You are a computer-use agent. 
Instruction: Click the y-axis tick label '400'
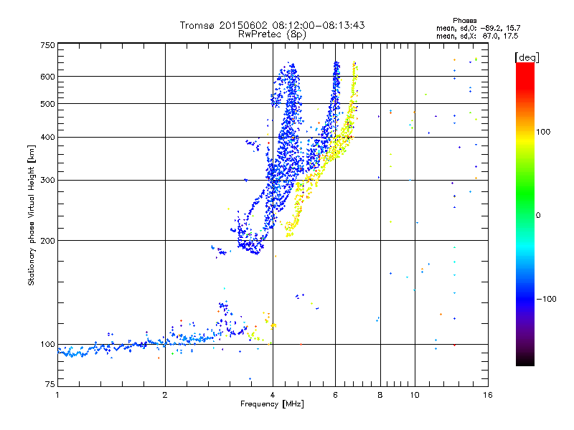click(x=47, y=137)
